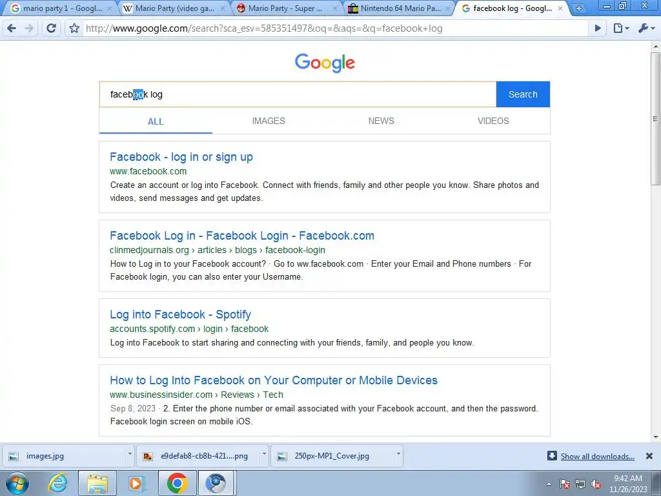The height and width of the screenshot is (496, 661).
Task: Click the scrollbar down arrow
Action: pyautogui.click(x=656, y=437)
